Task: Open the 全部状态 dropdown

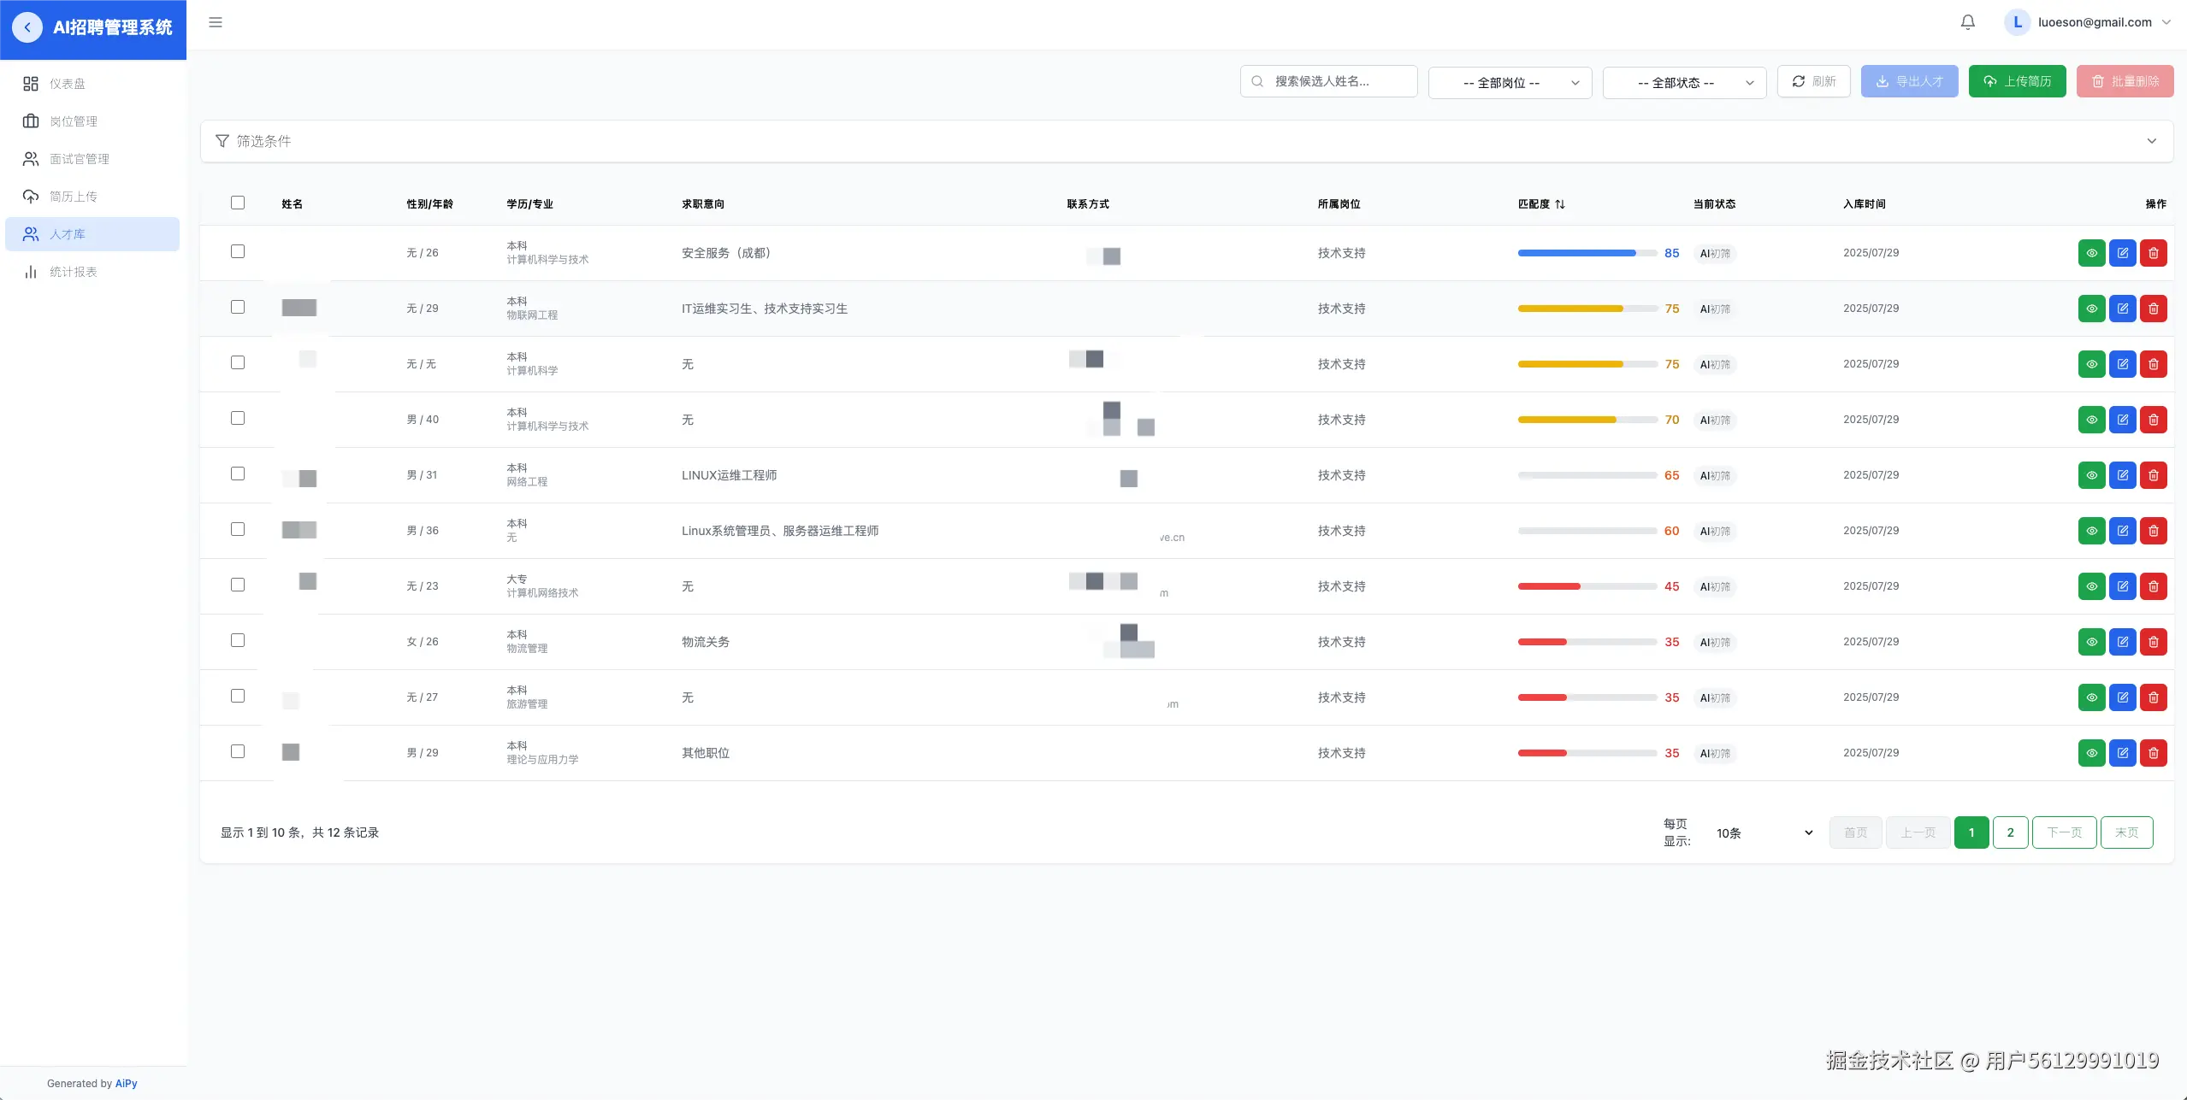Action: (1684, 83)
